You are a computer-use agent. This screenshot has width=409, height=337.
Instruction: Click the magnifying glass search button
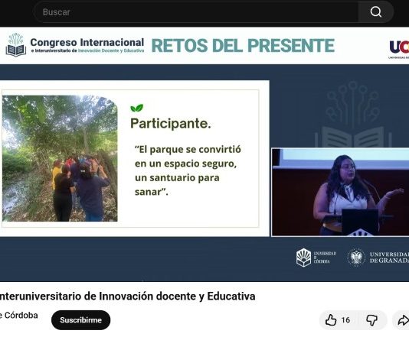pyautogui.click(x=375, y=12)
